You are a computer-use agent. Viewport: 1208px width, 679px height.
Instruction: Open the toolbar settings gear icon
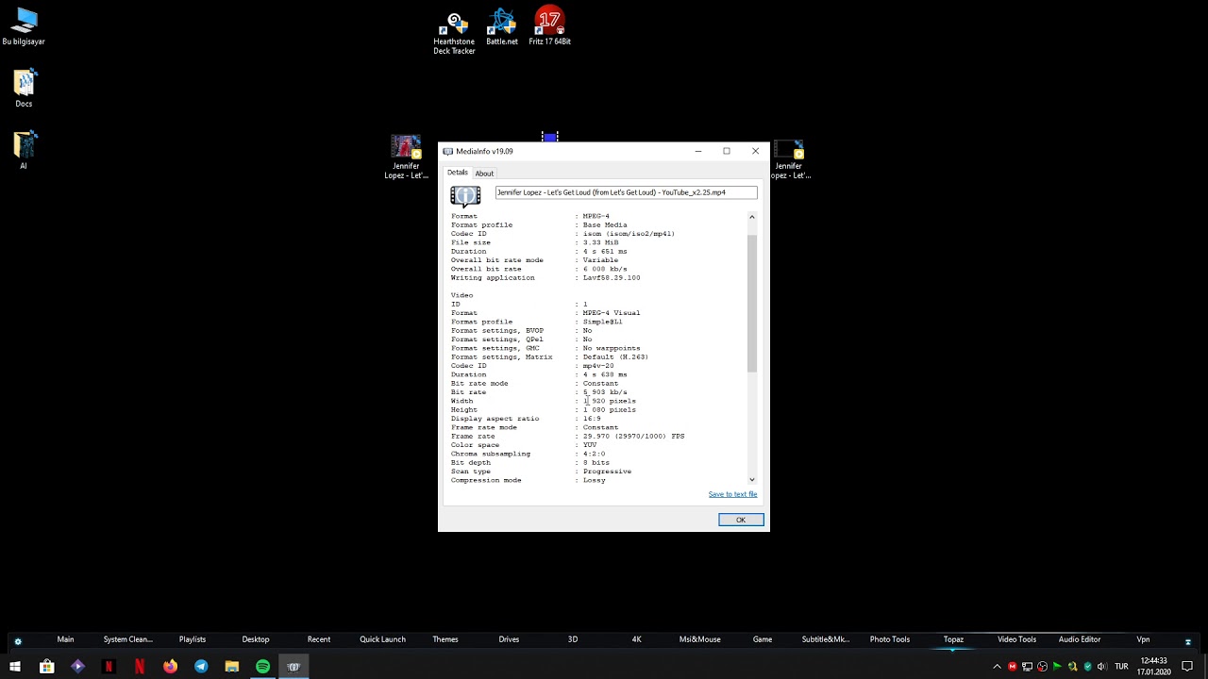tap(17, 640)
